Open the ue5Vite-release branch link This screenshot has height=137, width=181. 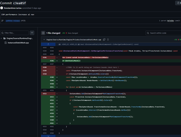tap(13, 21)
